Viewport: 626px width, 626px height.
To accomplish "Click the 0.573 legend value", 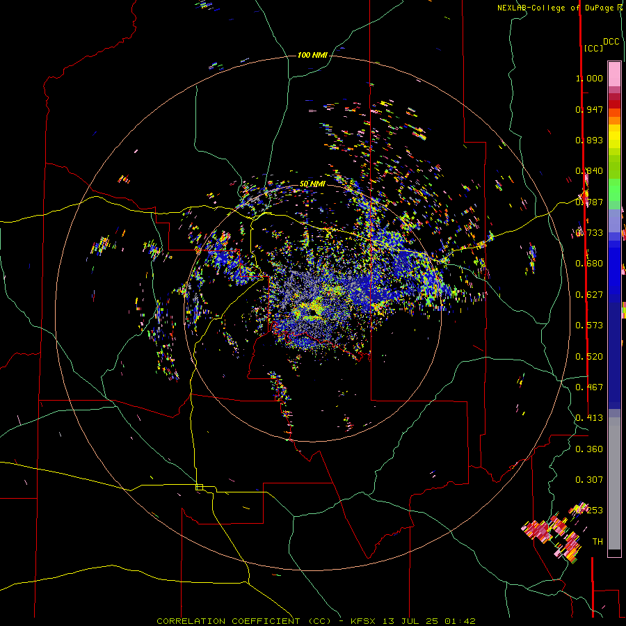I will [x=589, y=326].
